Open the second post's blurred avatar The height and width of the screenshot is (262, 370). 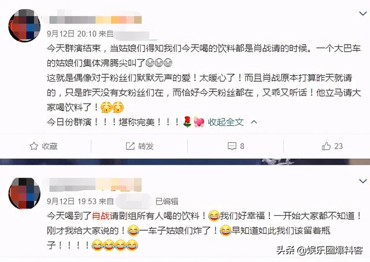tap(24, 193)
